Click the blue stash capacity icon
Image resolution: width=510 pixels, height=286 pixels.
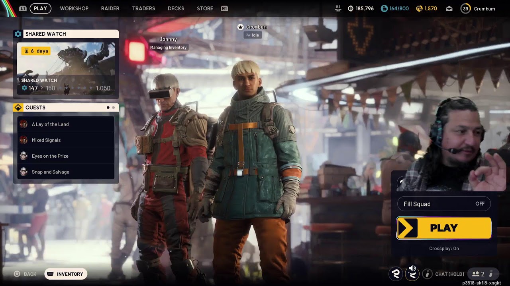384,8
